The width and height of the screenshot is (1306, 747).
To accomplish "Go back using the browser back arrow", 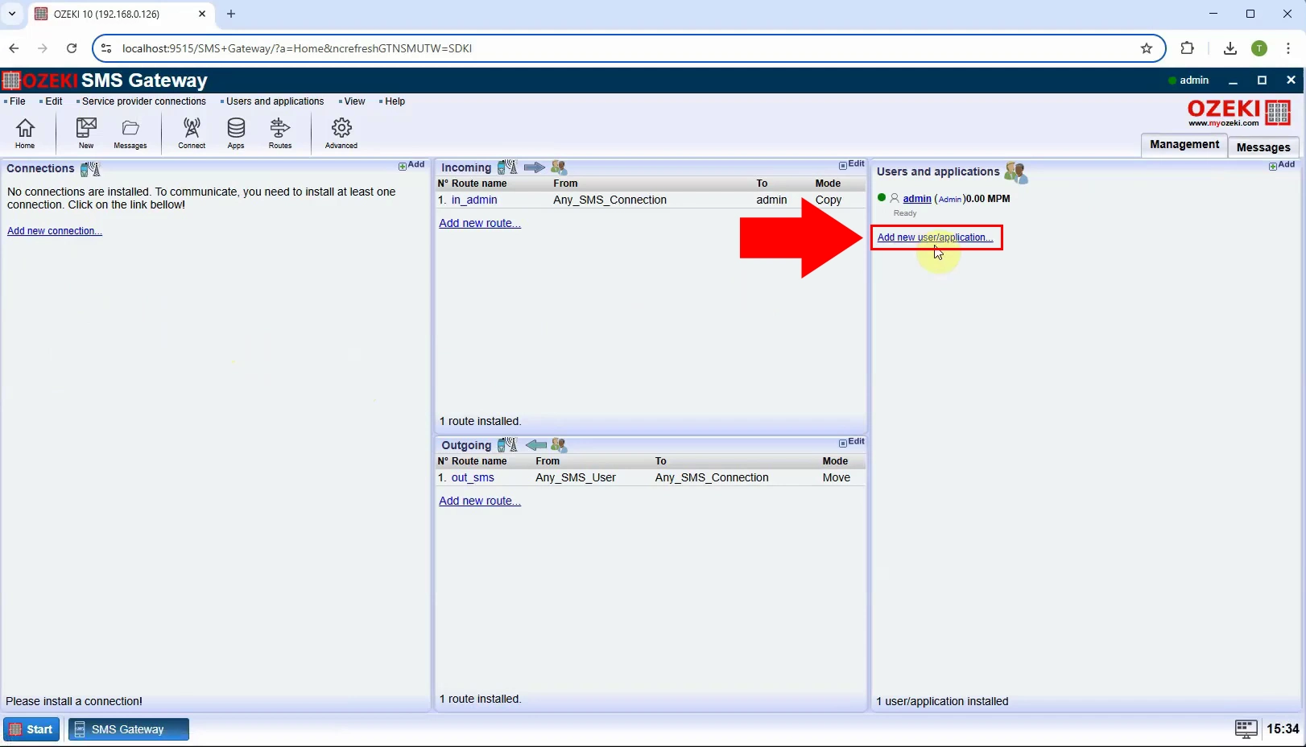I will pos(14,48).
